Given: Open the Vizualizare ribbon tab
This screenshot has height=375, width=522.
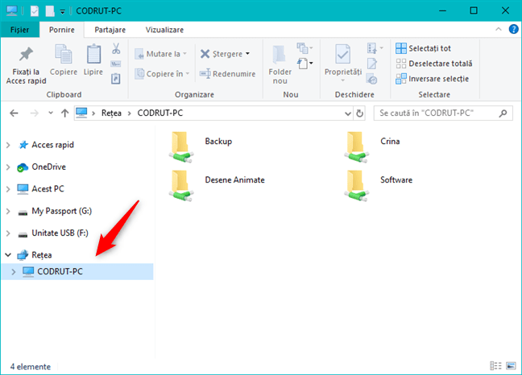Looking at the screenshot, I should (164, 30).
